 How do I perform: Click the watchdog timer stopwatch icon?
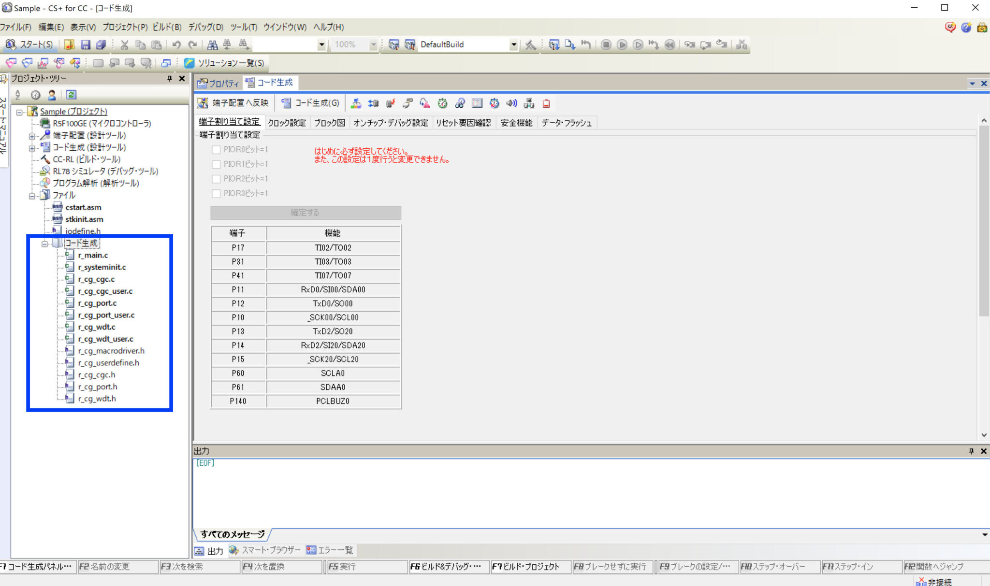[x=442, y=103]
